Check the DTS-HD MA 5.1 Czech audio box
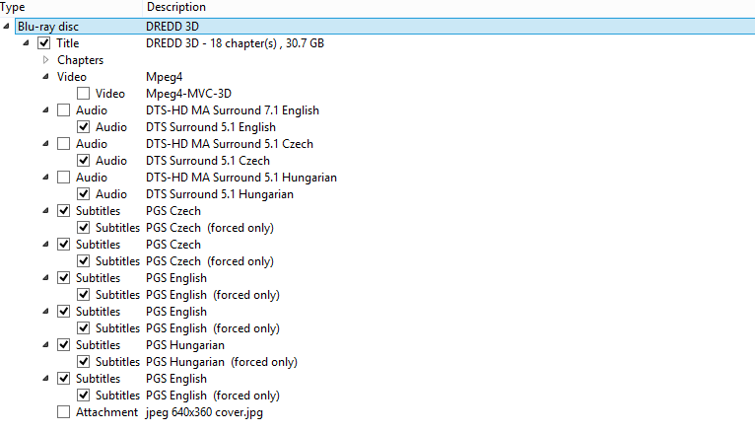The height and width of the screenshot is (432, 755). coord(63,144)
